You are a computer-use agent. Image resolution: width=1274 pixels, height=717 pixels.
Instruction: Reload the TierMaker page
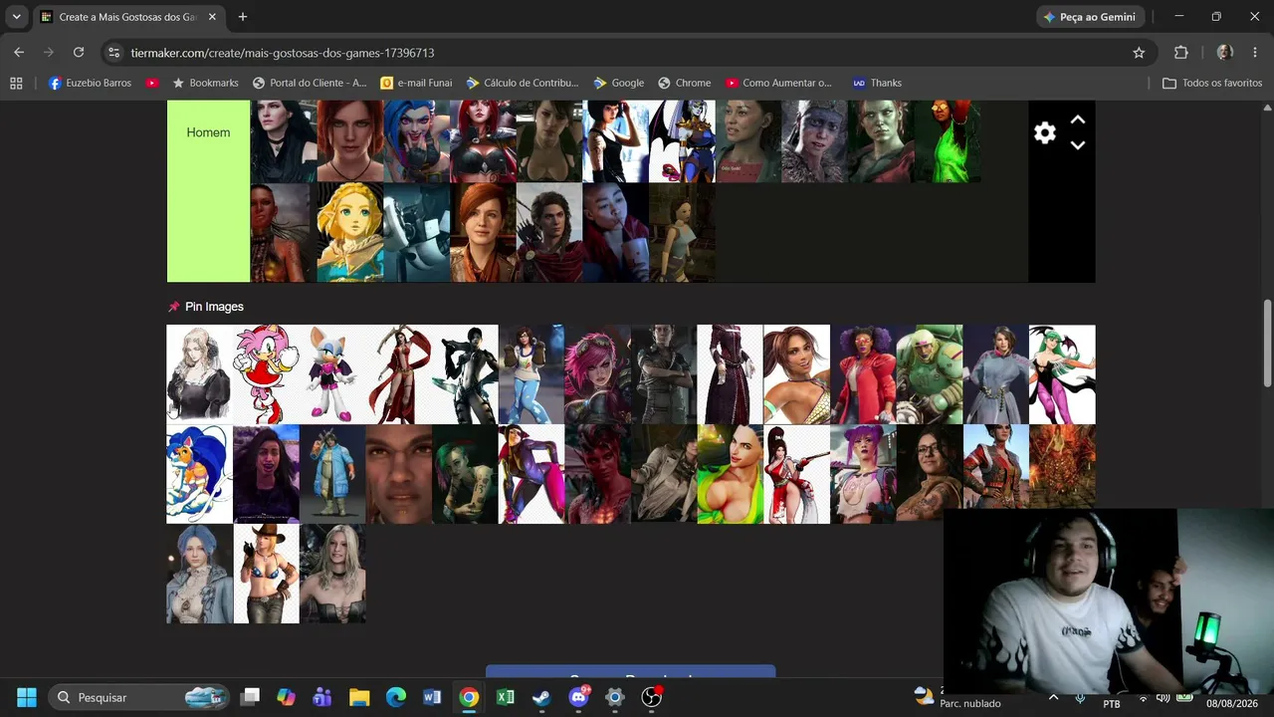(x=79, y=53)
